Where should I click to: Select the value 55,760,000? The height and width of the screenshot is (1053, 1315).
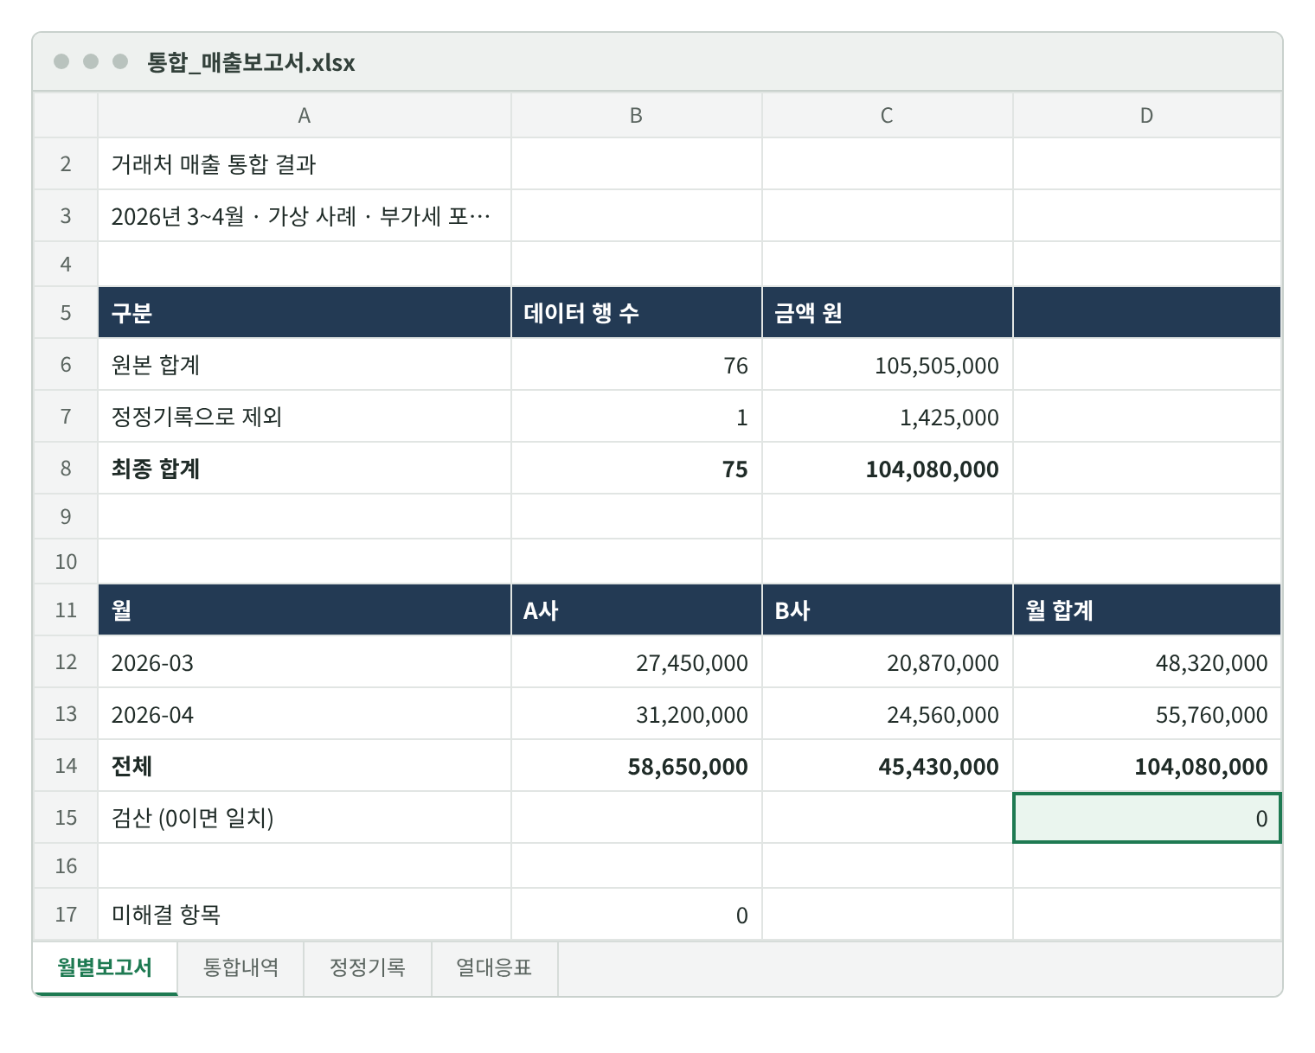click(x=1147, y=714)
